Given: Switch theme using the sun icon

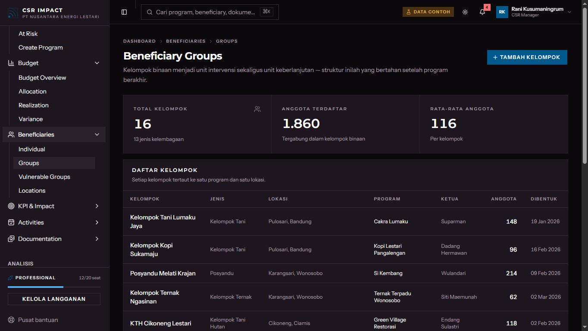Looking at the screenshot, I should (465, 12).
